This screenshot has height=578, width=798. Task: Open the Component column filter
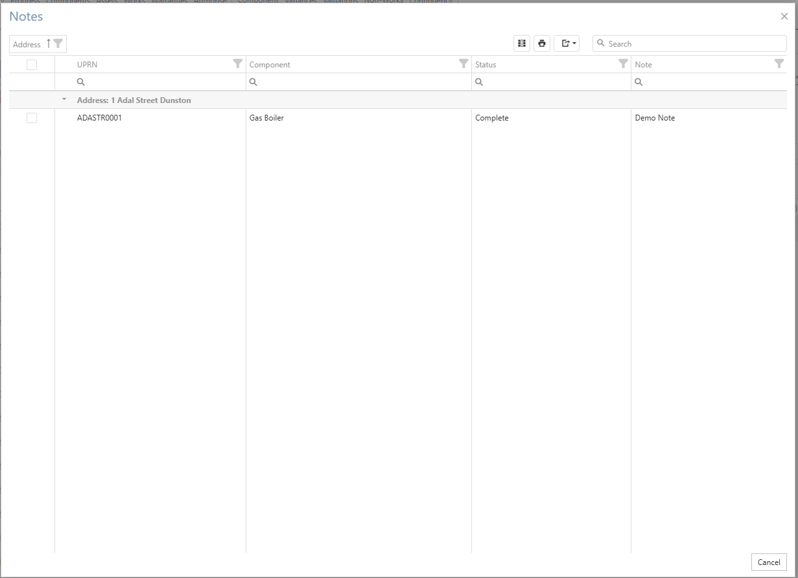464,64
